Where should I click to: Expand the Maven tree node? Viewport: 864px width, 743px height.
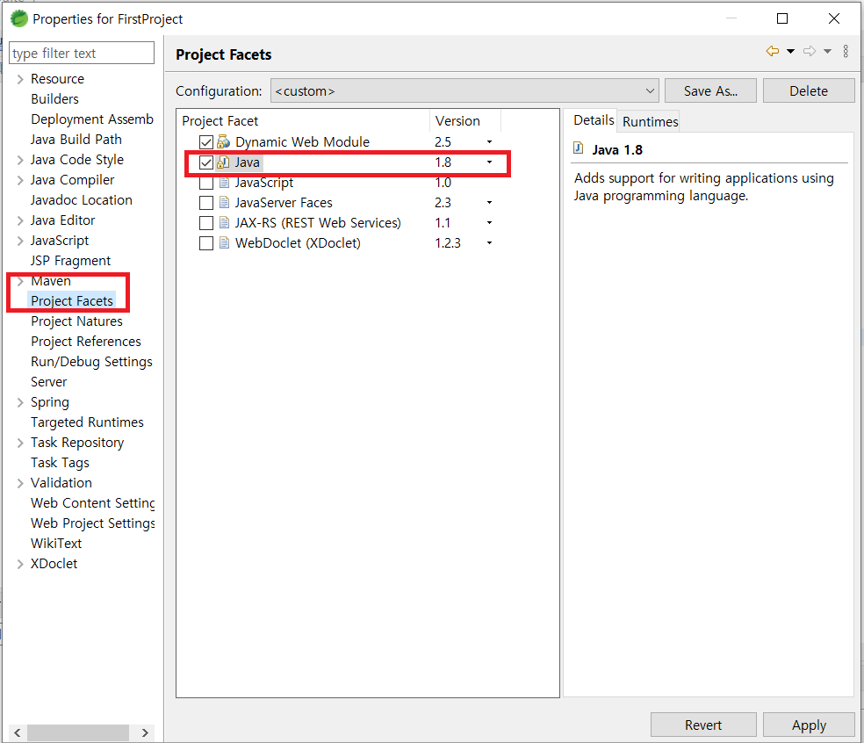click(x=20, y=282)
